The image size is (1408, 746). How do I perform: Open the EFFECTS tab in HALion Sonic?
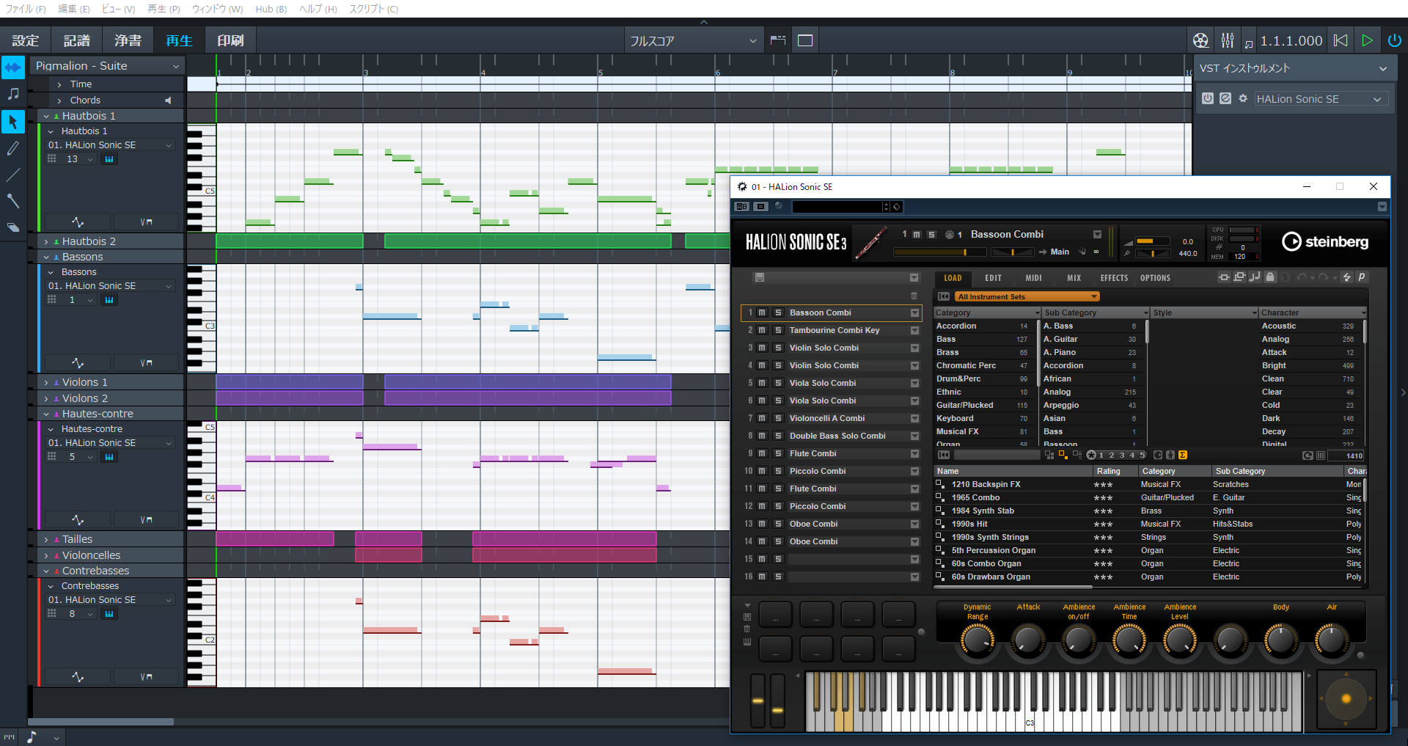[1114, 278]
